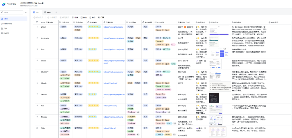Open the 文档 item in sidebar
The width and height of the screenshot is (292, 138).
[14, 28]
